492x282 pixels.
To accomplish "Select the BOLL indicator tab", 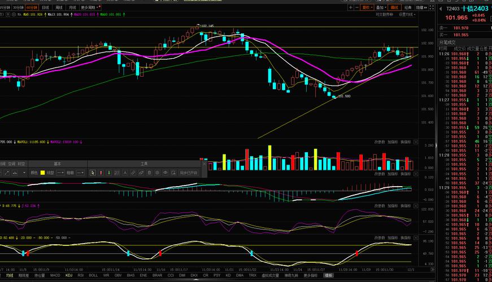I will tap(93, 275).
